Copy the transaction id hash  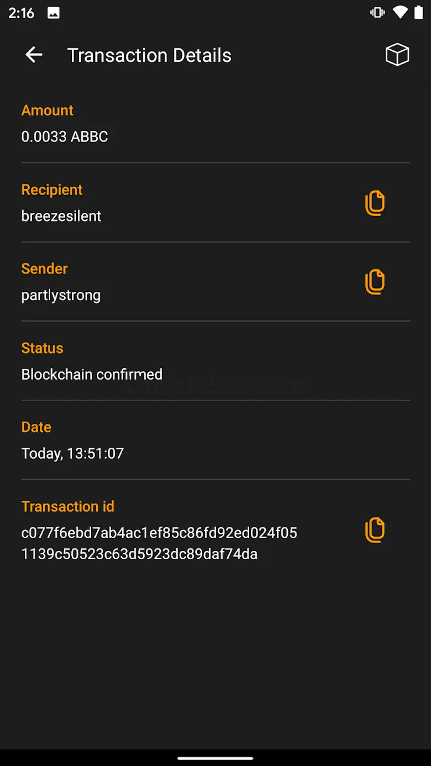point(375,530)
